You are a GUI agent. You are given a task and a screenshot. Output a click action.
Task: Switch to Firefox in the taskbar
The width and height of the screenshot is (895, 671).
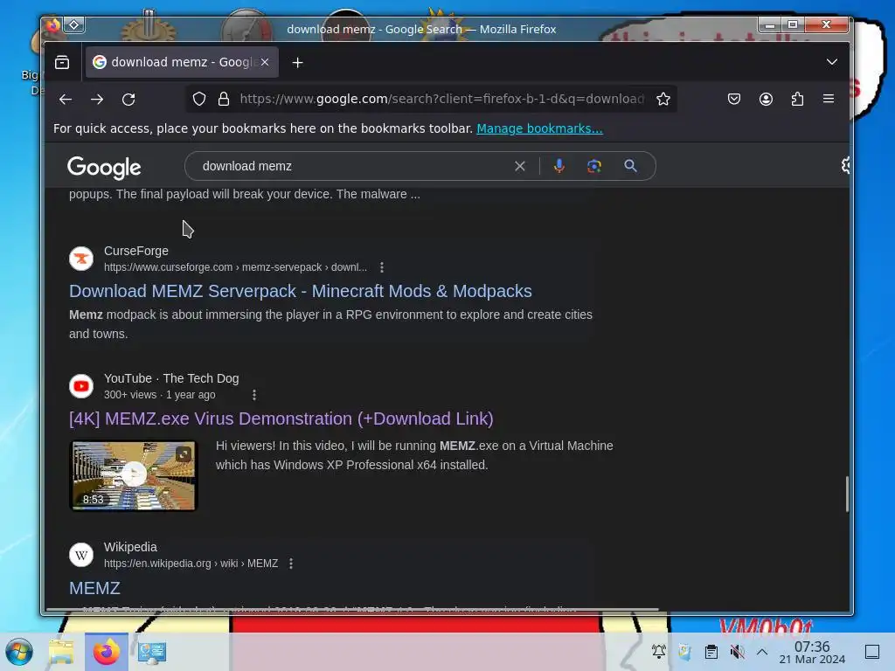coord(107,652)
